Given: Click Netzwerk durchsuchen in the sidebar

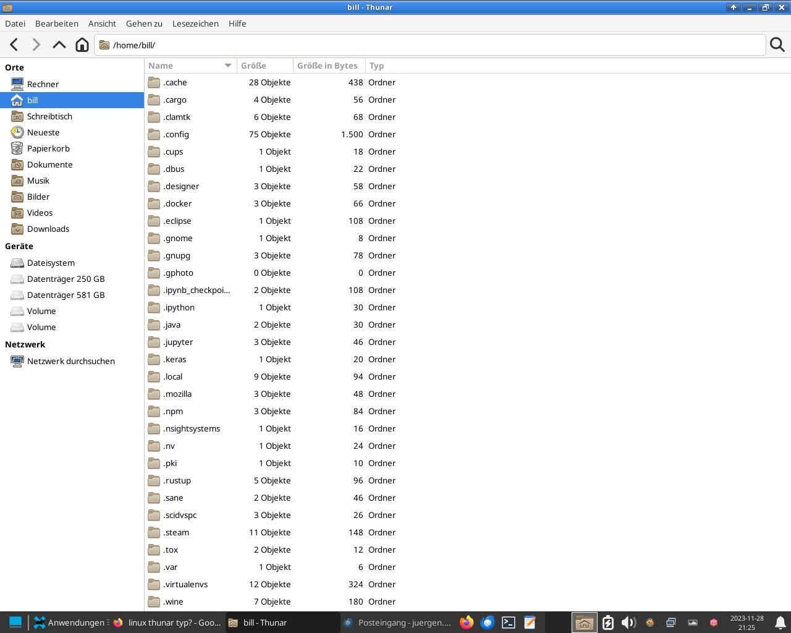Looking at the screenshot, I should (72, 361).
